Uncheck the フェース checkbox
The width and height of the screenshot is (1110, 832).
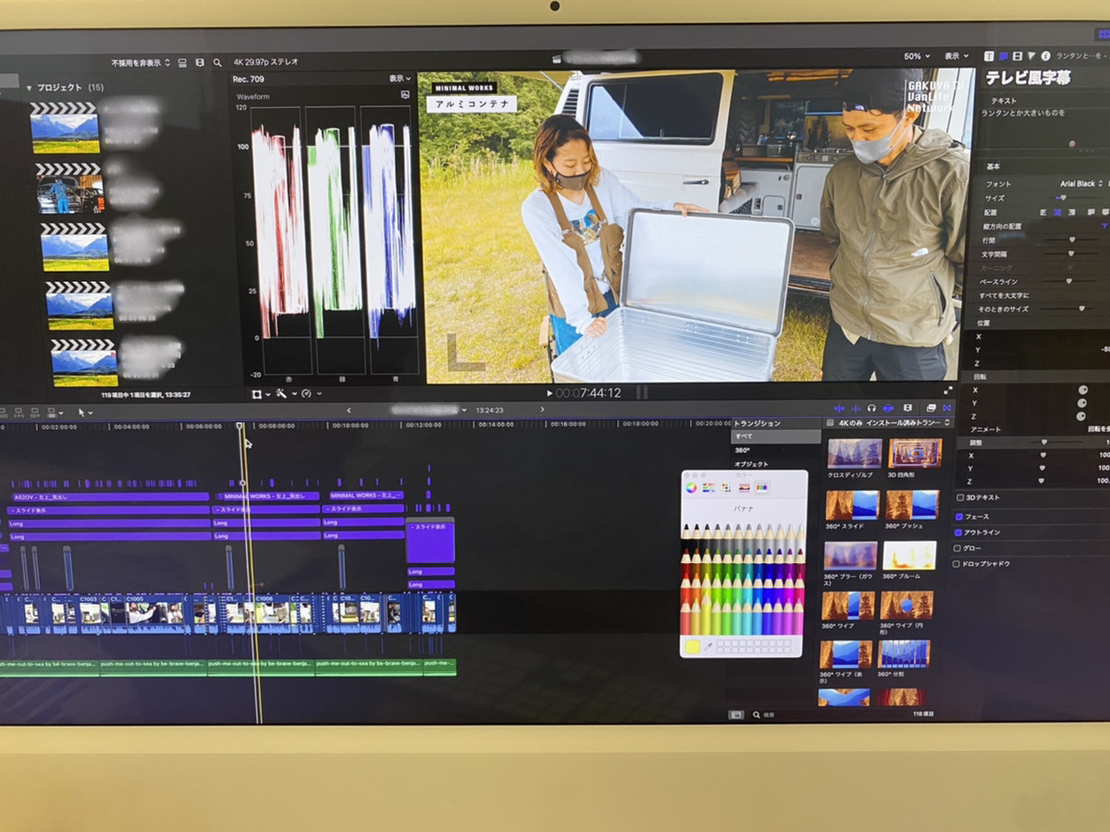tap(958, 517)
